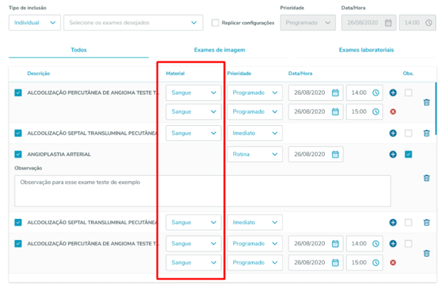Click calendar icon in the upper 15:00 row

pyautogui.click(x=335, y=112)
